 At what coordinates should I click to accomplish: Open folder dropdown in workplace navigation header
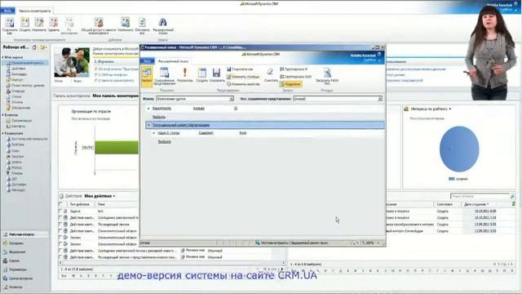[x=43, y=47]
